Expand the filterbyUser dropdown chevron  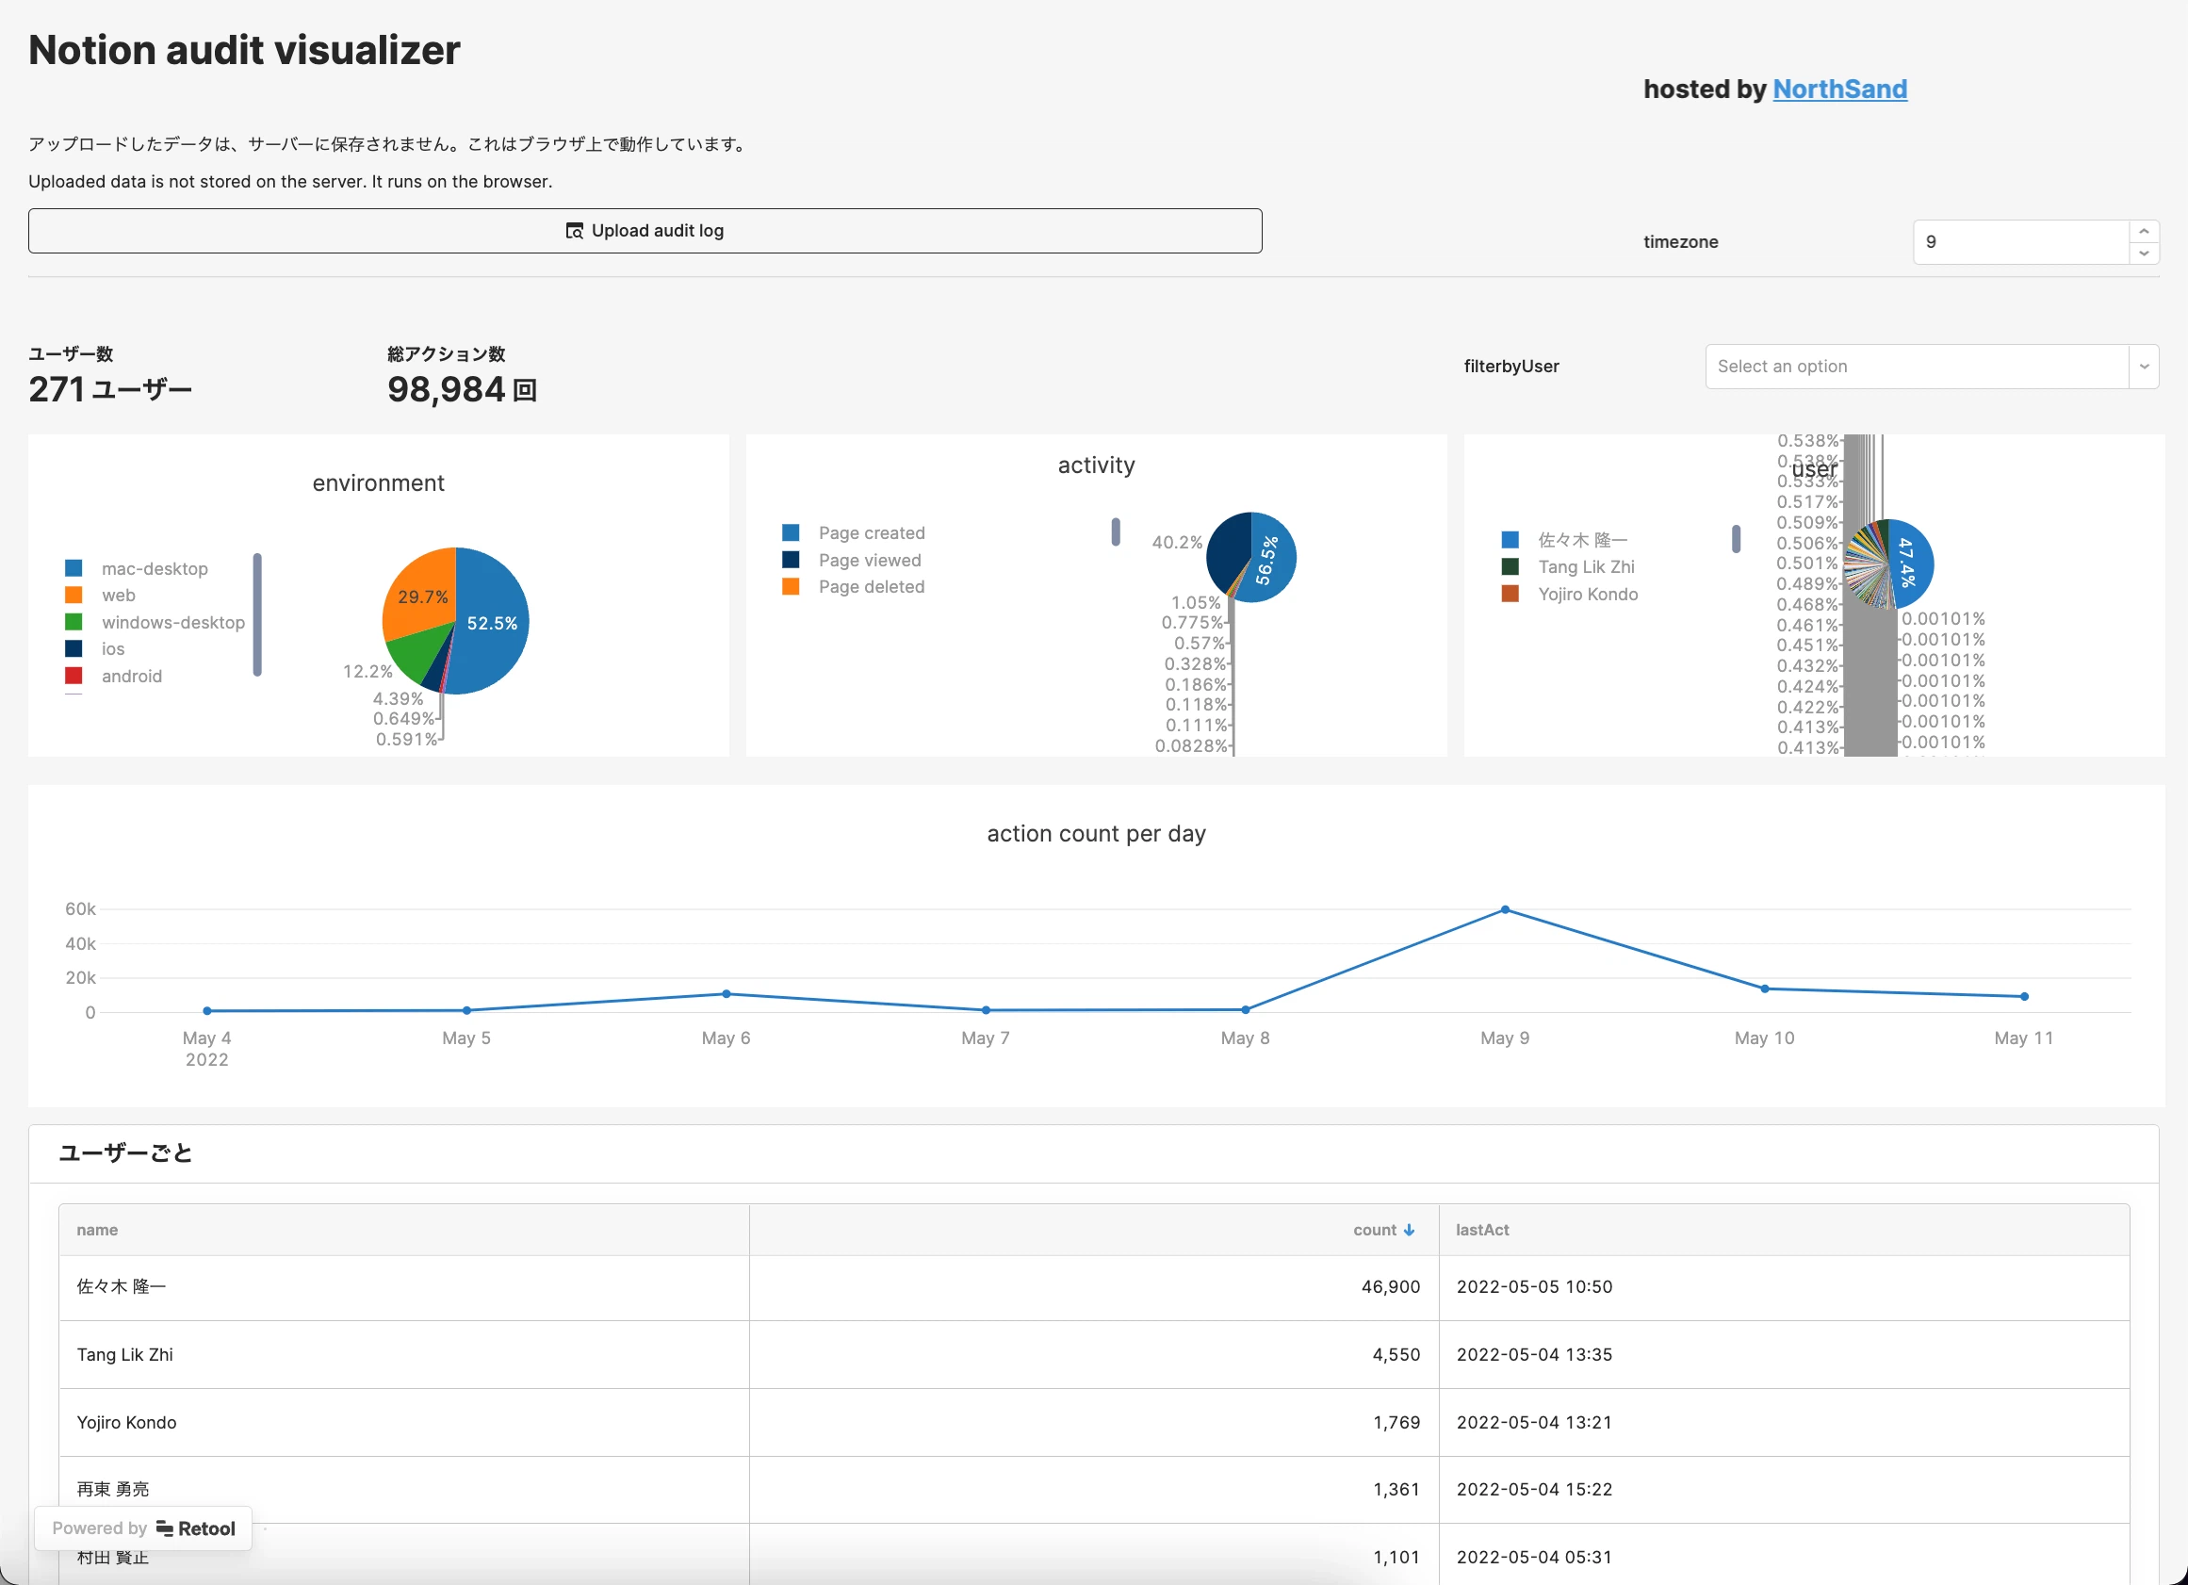[x=2143, y=367]
